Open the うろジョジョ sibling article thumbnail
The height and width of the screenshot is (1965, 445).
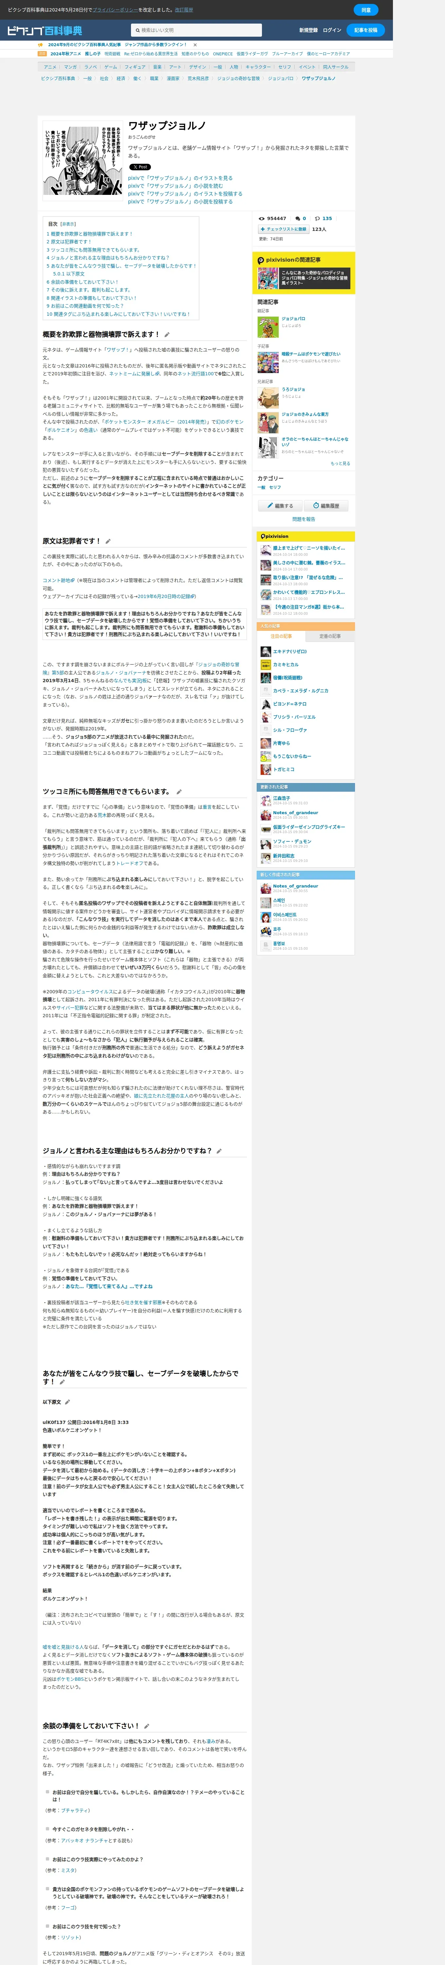click(268, 398)
